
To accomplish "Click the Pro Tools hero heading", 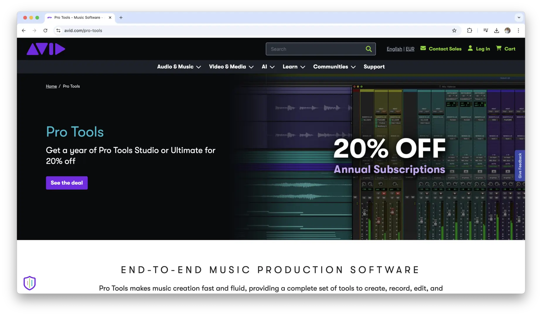I will [75, 132].
